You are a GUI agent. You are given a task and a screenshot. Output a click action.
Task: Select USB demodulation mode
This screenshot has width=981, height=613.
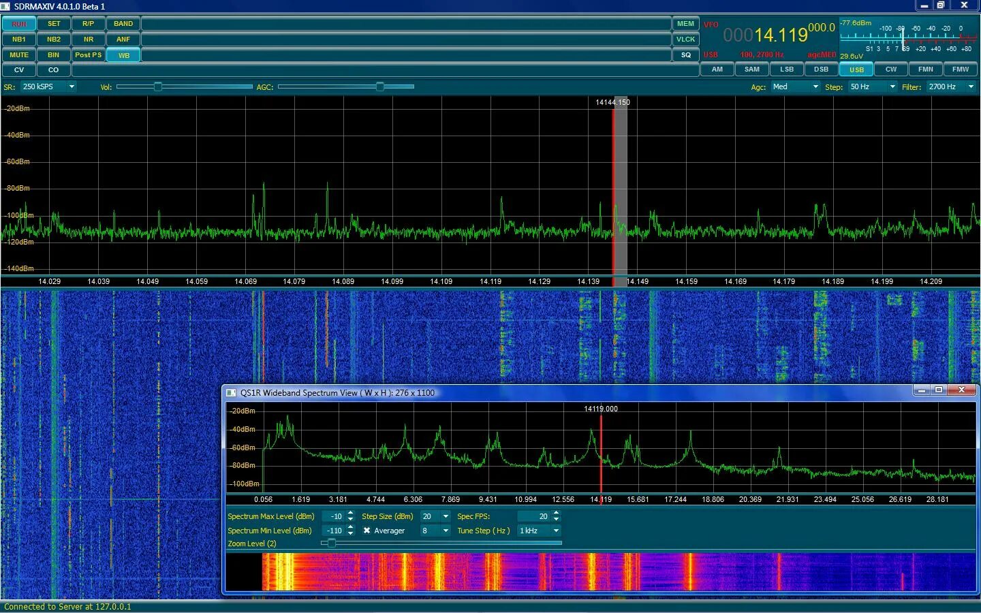tap(856, 69)
